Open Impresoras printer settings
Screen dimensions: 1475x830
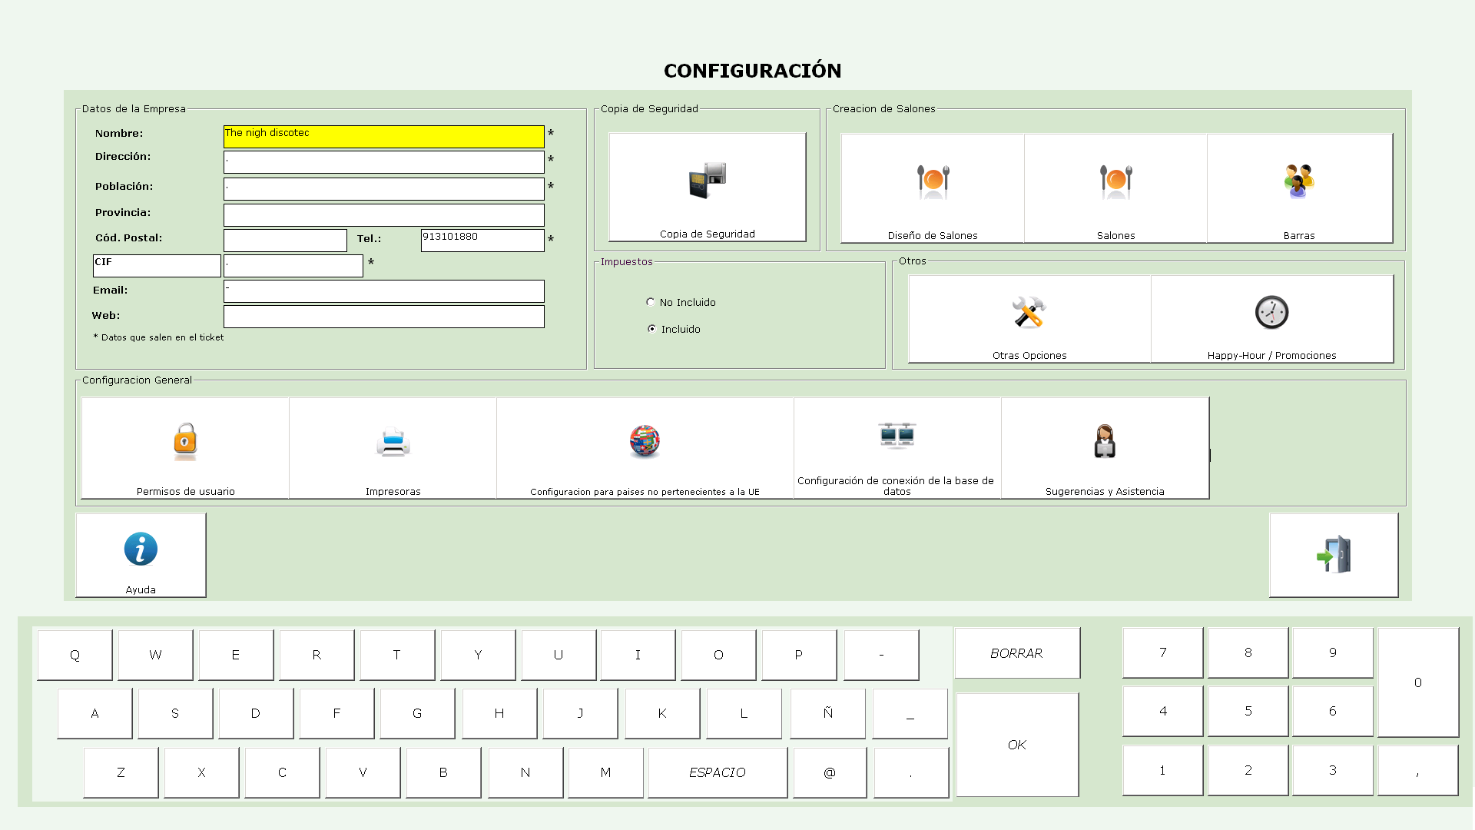point(393,442)
